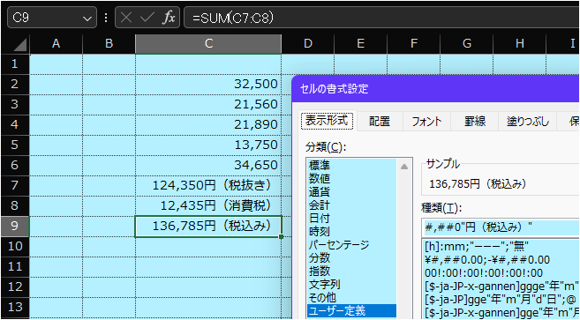The width and height of the screenshot is (580, 320).
Task: Select row 5 header
Action: click(x=15, y=145)
